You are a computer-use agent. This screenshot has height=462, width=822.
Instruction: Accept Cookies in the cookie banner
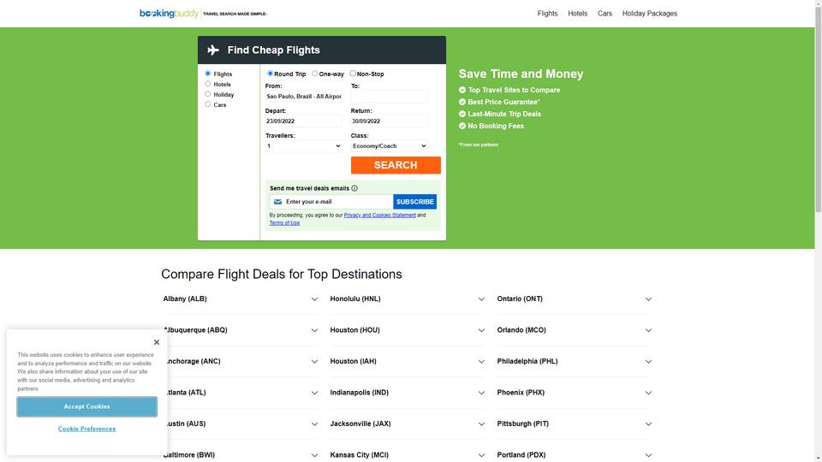[87, 407]
